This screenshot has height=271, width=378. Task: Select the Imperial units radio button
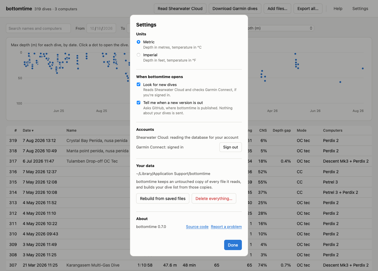139,55
